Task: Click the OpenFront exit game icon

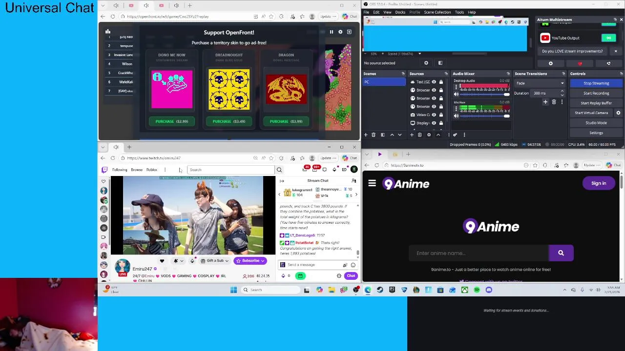Action: [349, 32]
